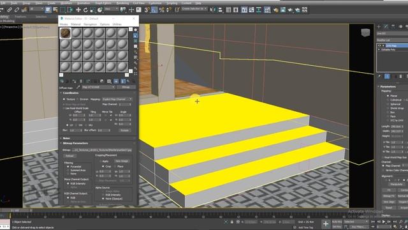Open the Navigation menu in Material Editor
Screen dimensions: 408x230
(91, 24)
